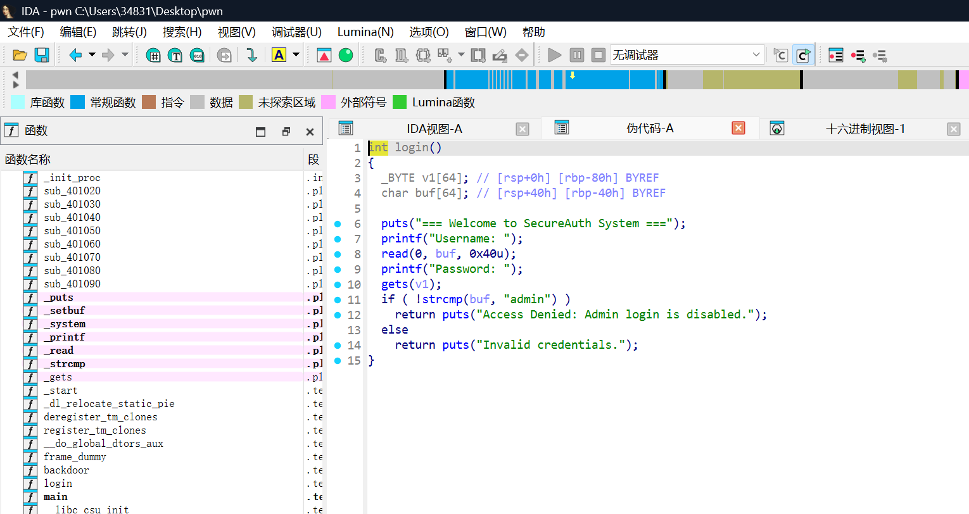This screenshot has height=514, width=969.
Task: Click the yellow 'A' text toolbar icon
Action: pyautogui.click(x=279, y=55)
